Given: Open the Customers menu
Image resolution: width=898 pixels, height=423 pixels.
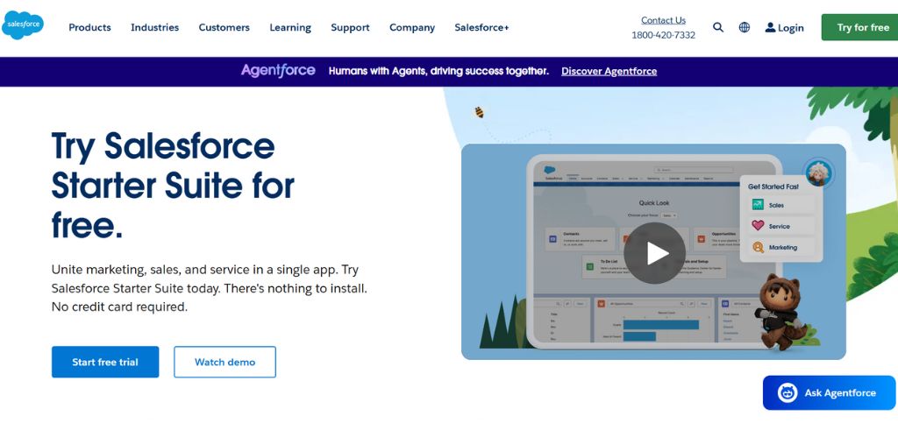Looking at the screenshot, I should point(224,27).
